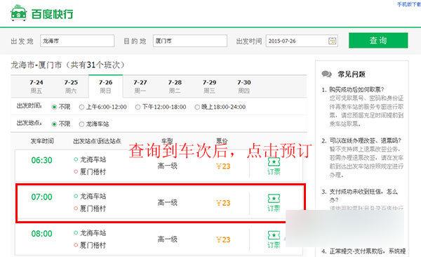Switch to the 7-28 周二 date tab

coord(175,86)
